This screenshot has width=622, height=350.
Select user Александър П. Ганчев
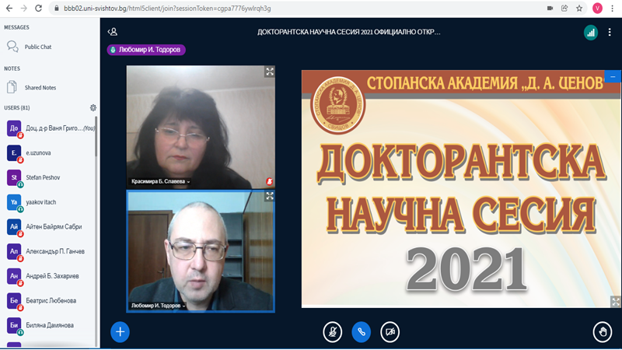[50, 251]
